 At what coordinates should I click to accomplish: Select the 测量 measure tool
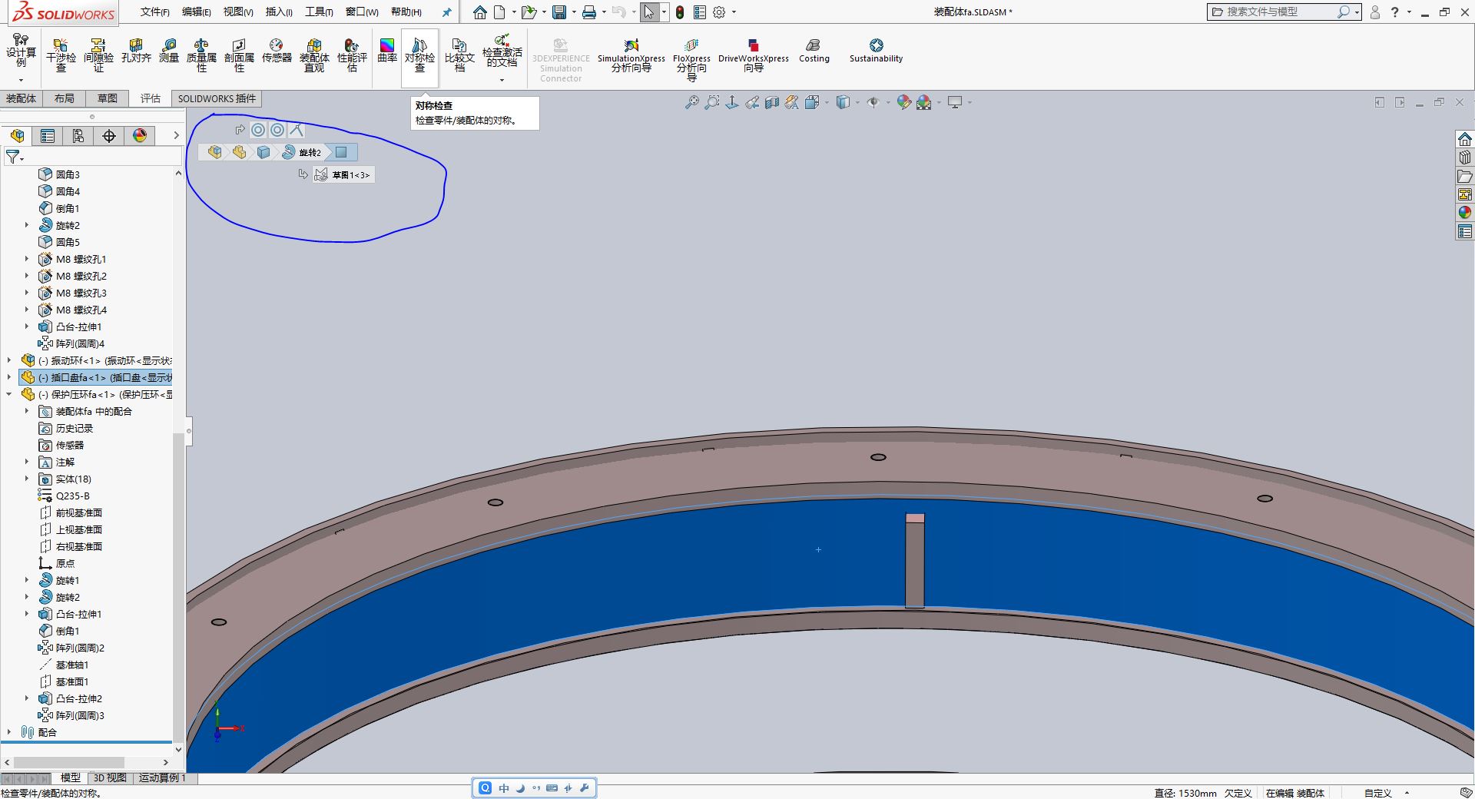tap(169, 51)
